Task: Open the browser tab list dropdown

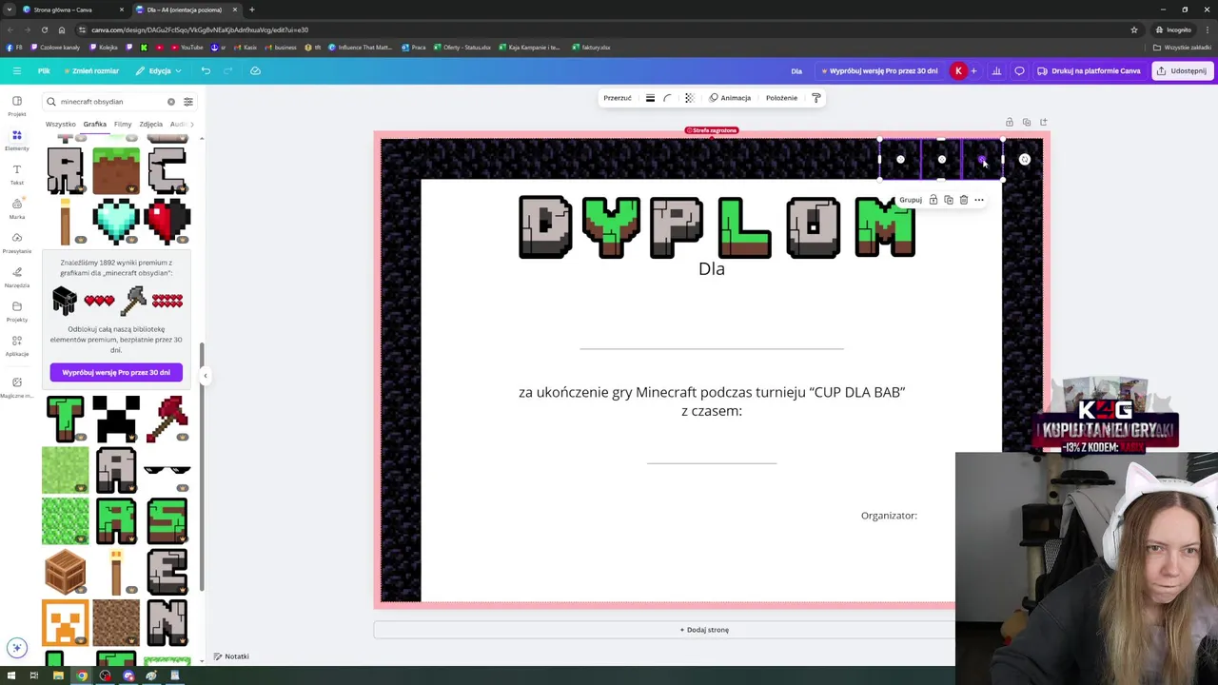Action: (10, 10)
